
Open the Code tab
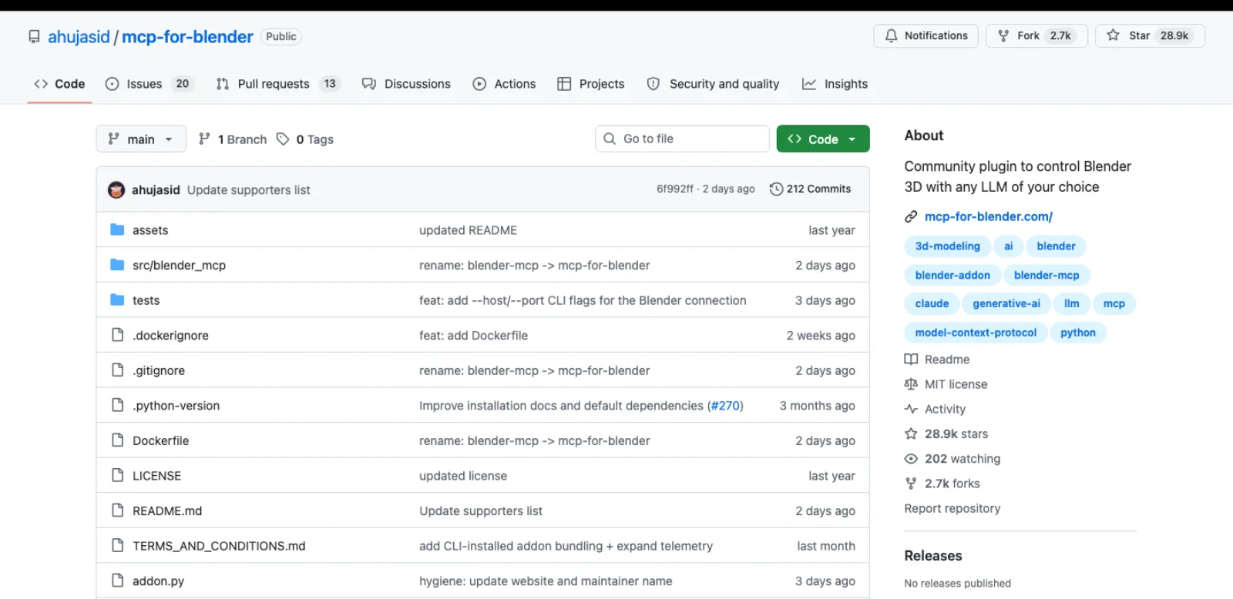point(59,84)
